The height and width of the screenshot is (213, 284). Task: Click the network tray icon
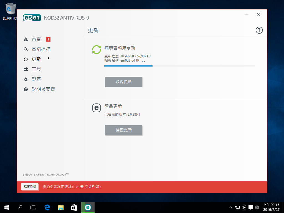pos(237,207)
